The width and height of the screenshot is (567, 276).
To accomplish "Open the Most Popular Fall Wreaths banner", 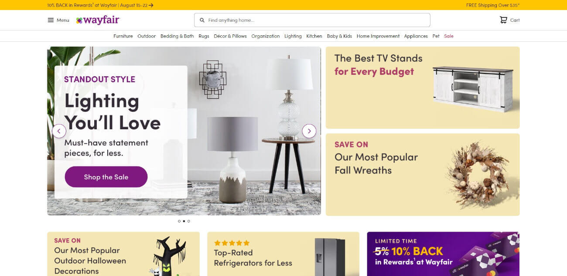I will (x=423, y=175).
